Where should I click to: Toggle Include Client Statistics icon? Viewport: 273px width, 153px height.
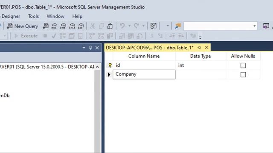[x=110, y=36]
